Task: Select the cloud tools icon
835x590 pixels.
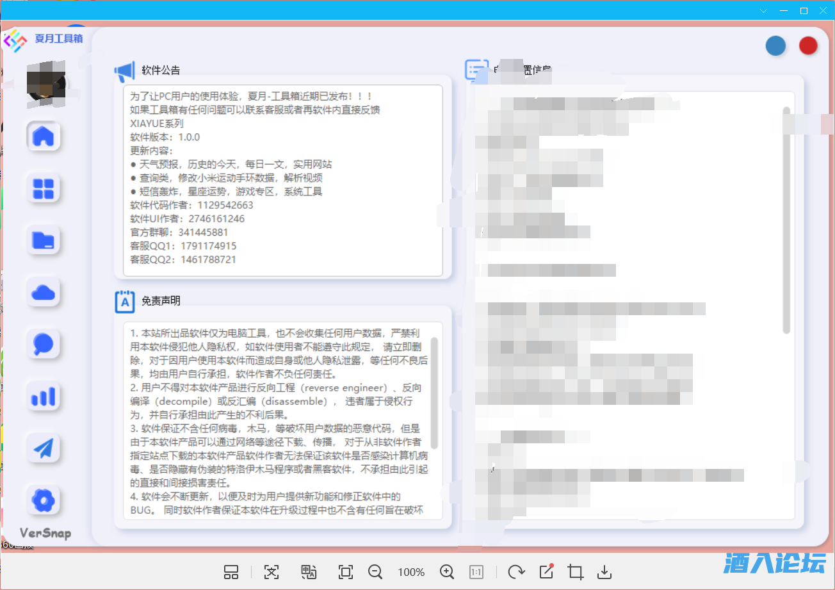Action: pos(43,292)
